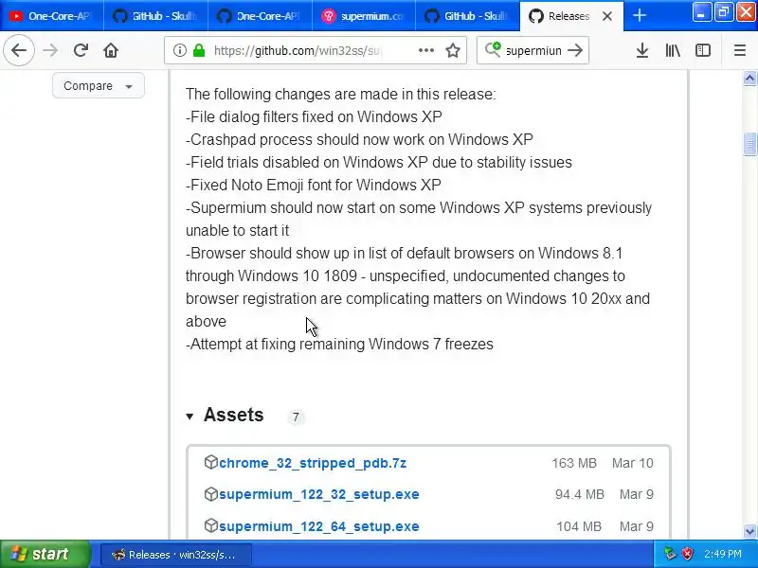Click the 104 MB file size

579,526
